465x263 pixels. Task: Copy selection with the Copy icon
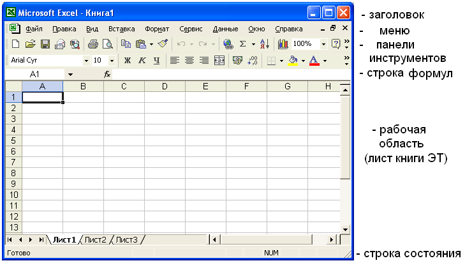[126, 44]
